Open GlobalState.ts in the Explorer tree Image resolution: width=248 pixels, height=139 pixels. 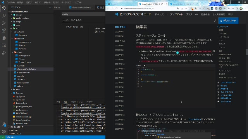[x=23, y=73]
